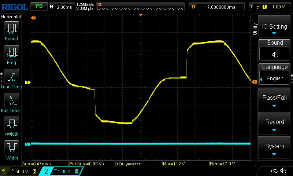Viewport: 293px width, 176px height.
Task: Select the Freq measurement icon
Action: (x=12, y=52)
